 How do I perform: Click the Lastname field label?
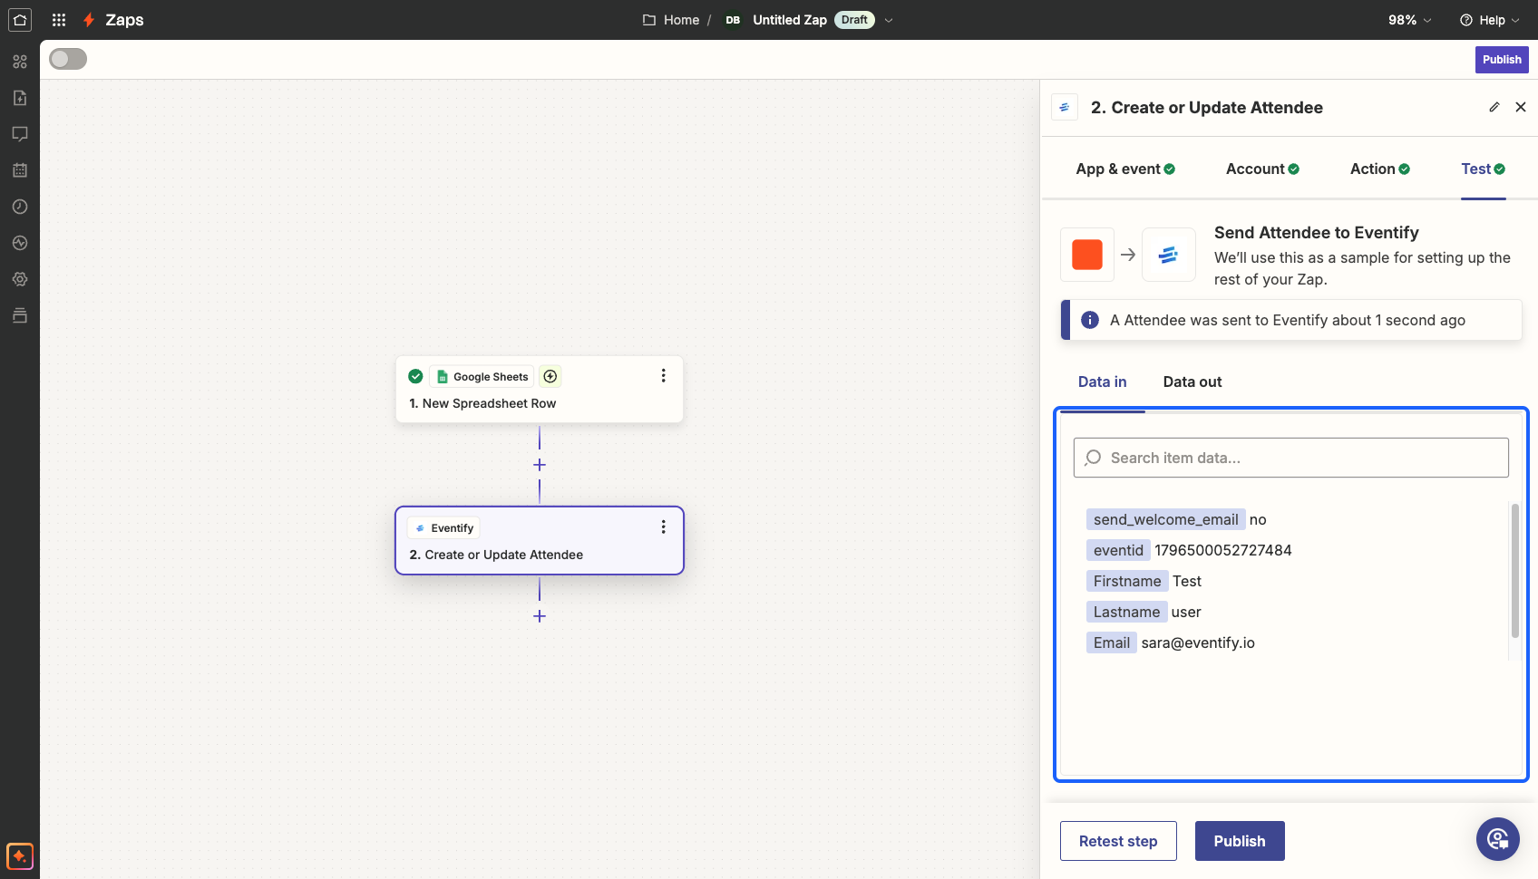pyautogui.click(x=1126, y=612)
